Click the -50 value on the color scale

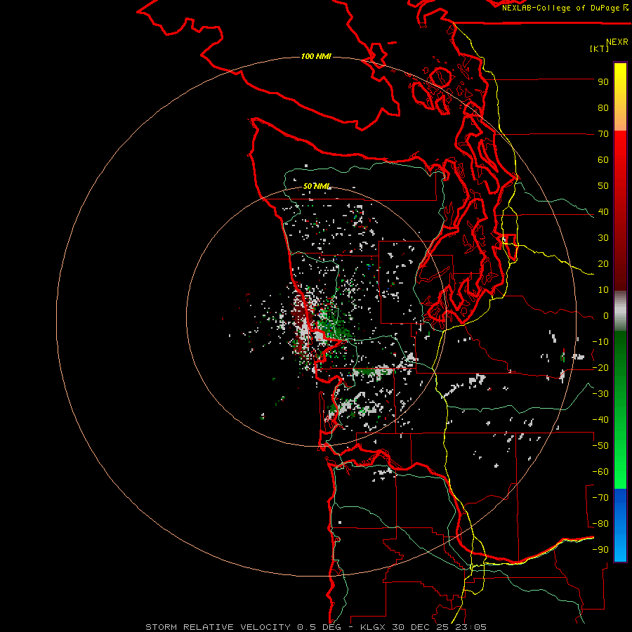600,446
